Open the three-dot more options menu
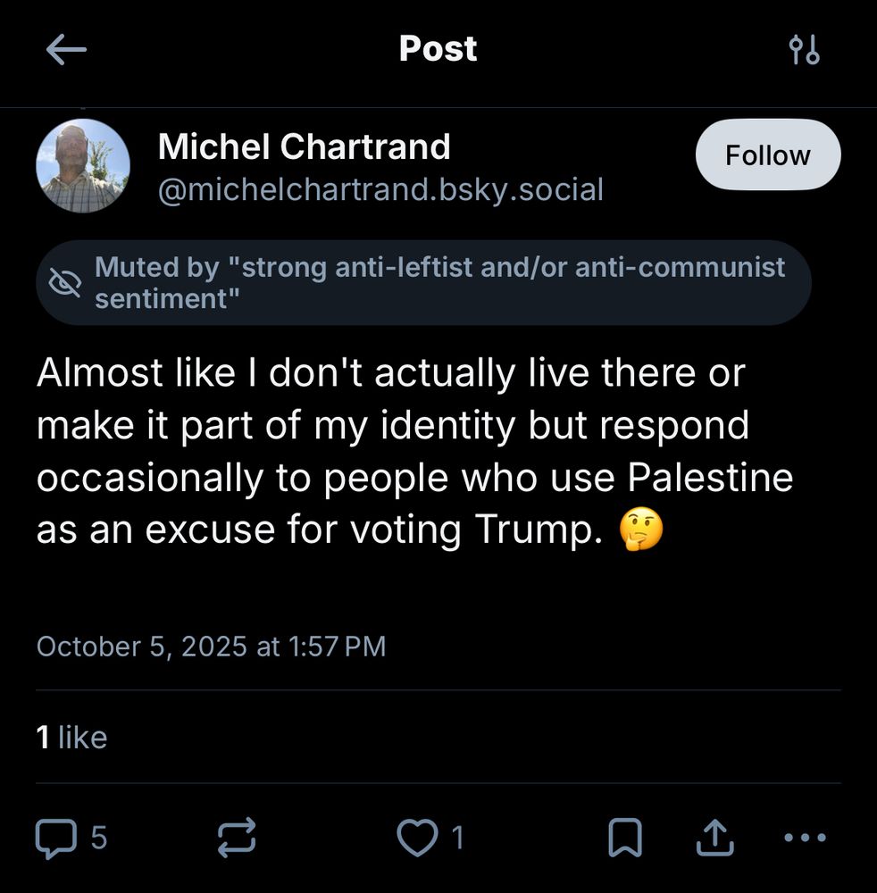 804,837
